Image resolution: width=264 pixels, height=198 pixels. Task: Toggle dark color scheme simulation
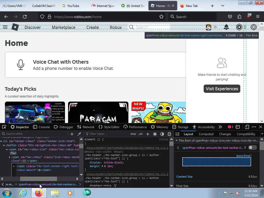point(162,134)
